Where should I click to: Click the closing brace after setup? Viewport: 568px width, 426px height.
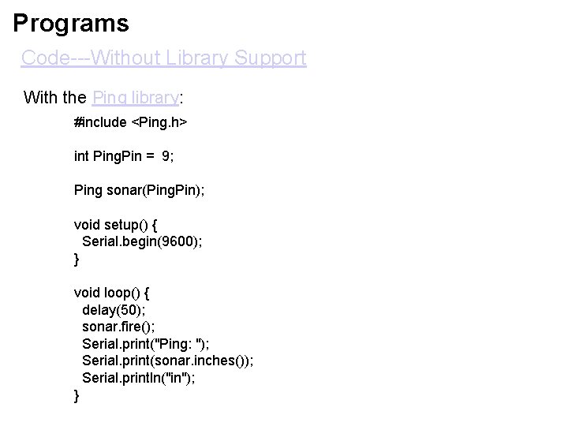click(77, 260)
